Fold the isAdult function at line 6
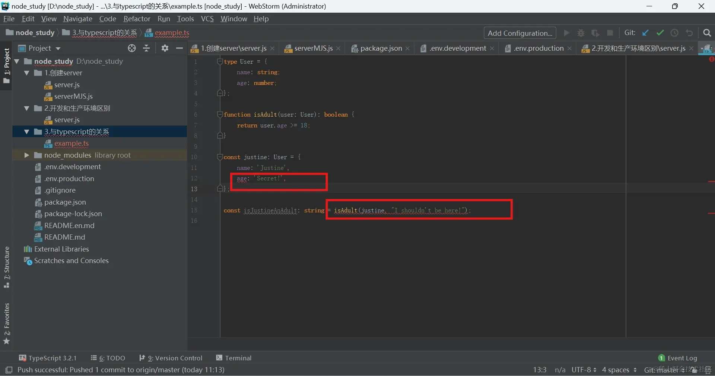 click(220, 114)
